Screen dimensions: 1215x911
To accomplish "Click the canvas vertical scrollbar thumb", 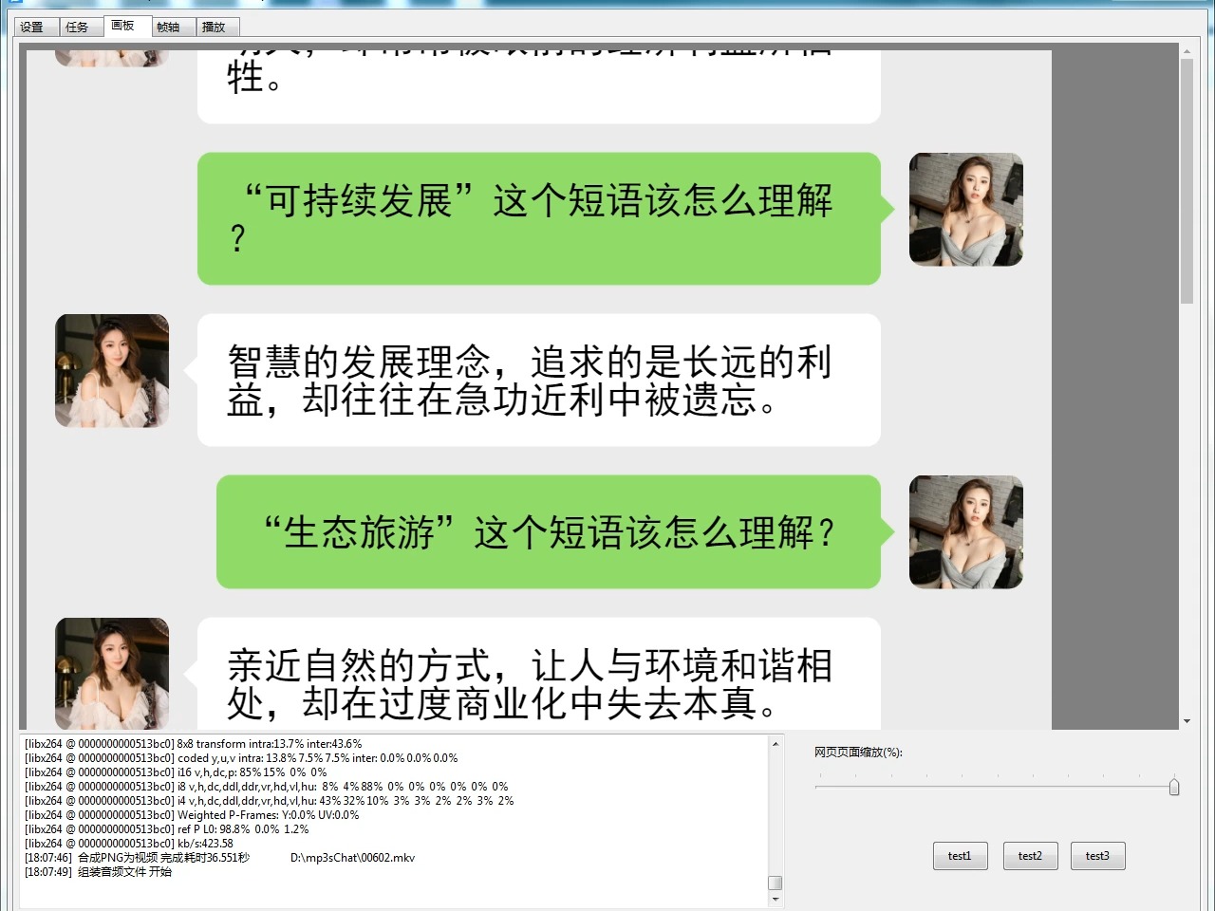I will point(1187,180).
